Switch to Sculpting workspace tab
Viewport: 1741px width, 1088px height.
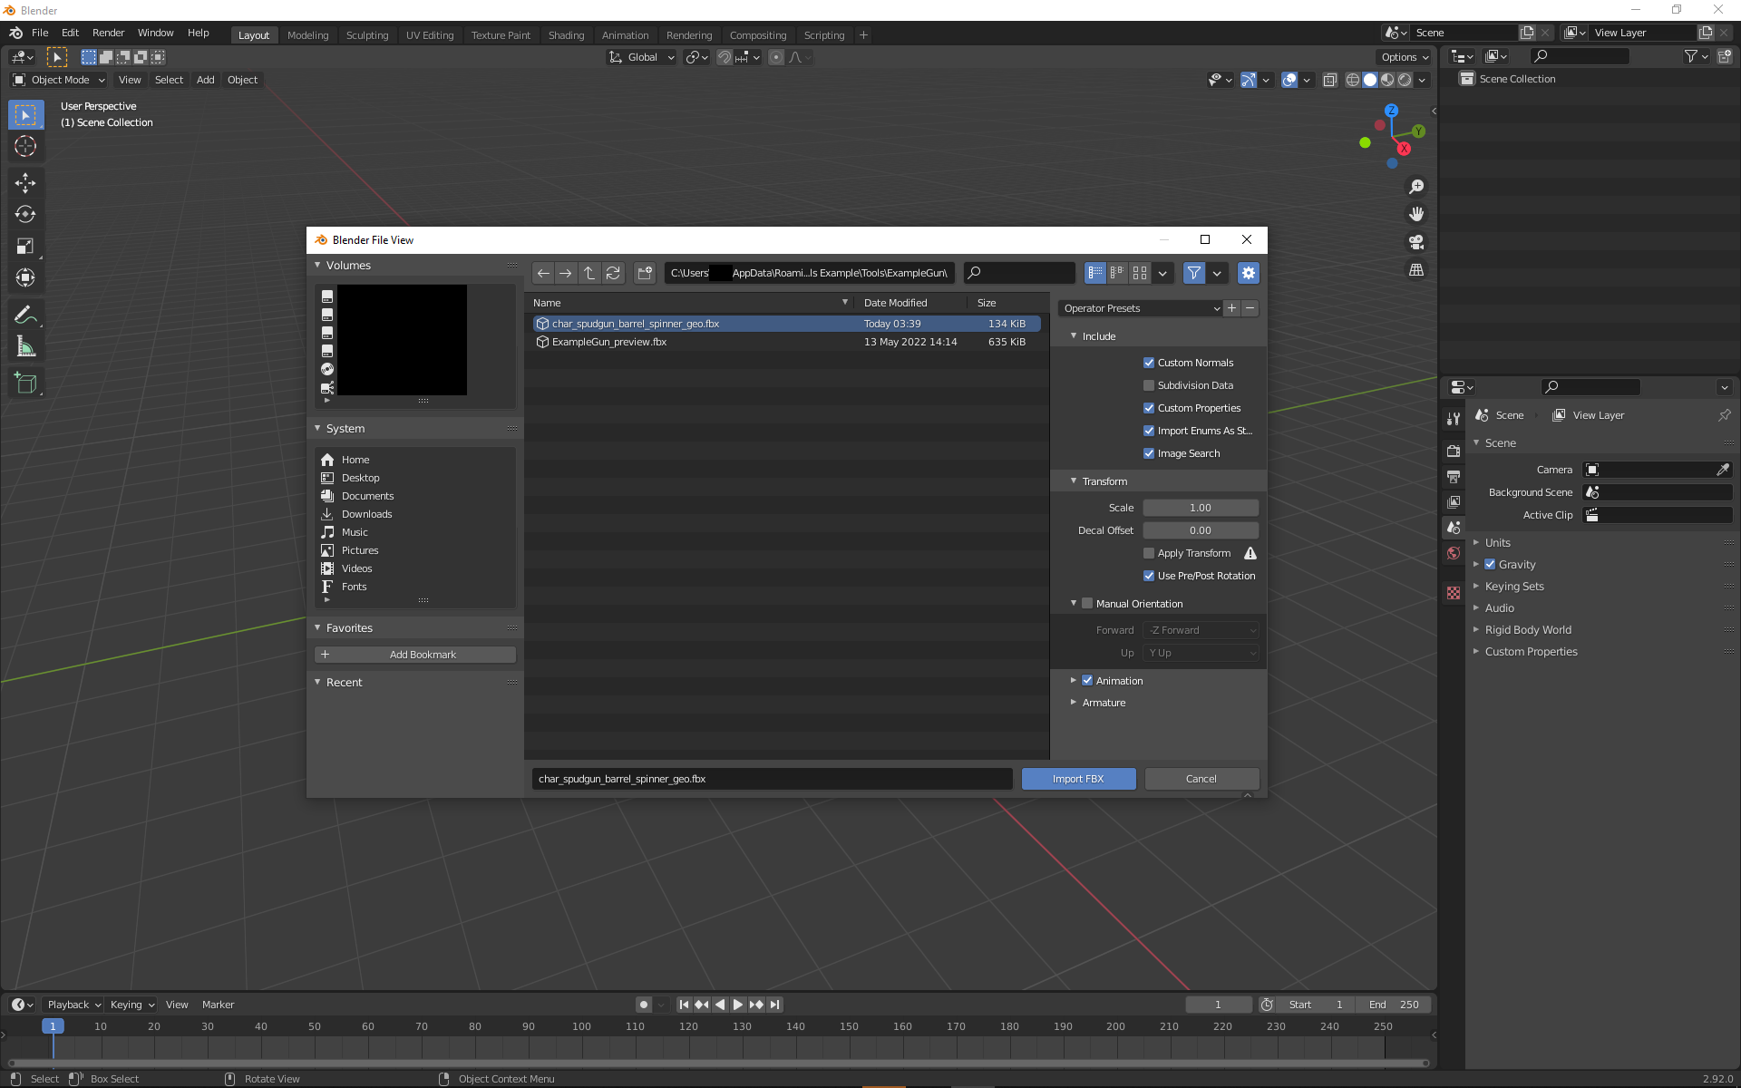click(367, 35)
